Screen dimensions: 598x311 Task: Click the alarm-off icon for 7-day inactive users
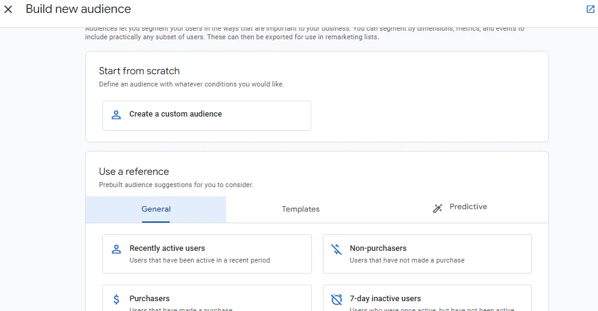337,299
